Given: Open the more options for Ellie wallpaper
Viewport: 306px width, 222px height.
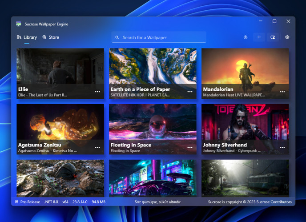Looking at the screenshot, I should click(97, 92).
